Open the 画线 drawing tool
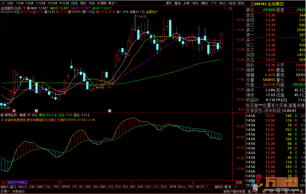This screenshot has height=194, width=306. [x=204, y=3]
